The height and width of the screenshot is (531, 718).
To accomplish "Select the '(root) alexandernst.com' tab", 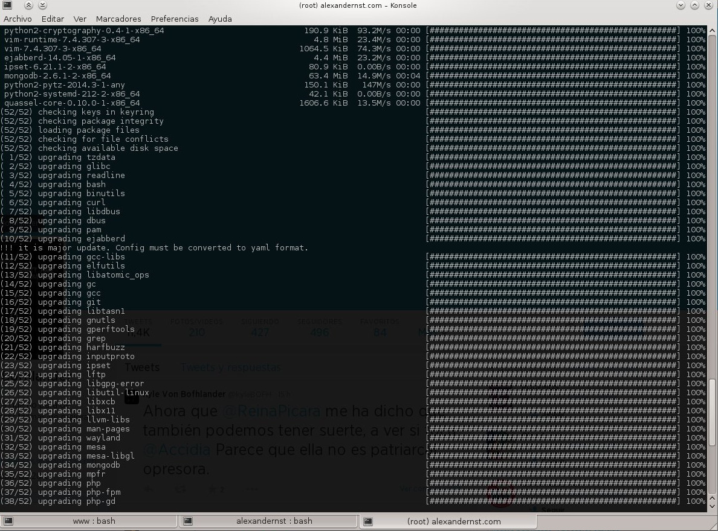I will coord(448,521).
